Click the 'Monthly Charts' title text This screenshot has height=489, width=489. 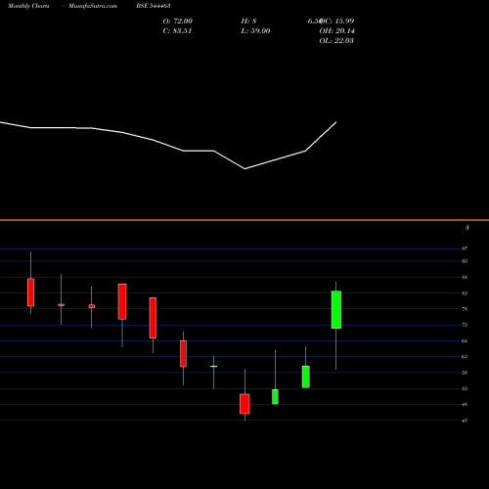[28, 6]
